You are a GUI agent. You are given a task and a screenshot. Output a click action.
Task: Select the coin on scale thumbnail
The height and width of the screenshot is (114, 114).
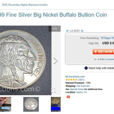click(56, 104)
